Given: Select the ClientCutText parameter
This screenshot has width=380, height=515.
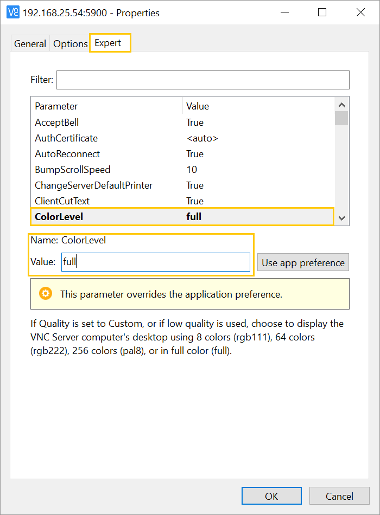Looking at the screenshot, I should pyautogui.click(x=182, y=201).
